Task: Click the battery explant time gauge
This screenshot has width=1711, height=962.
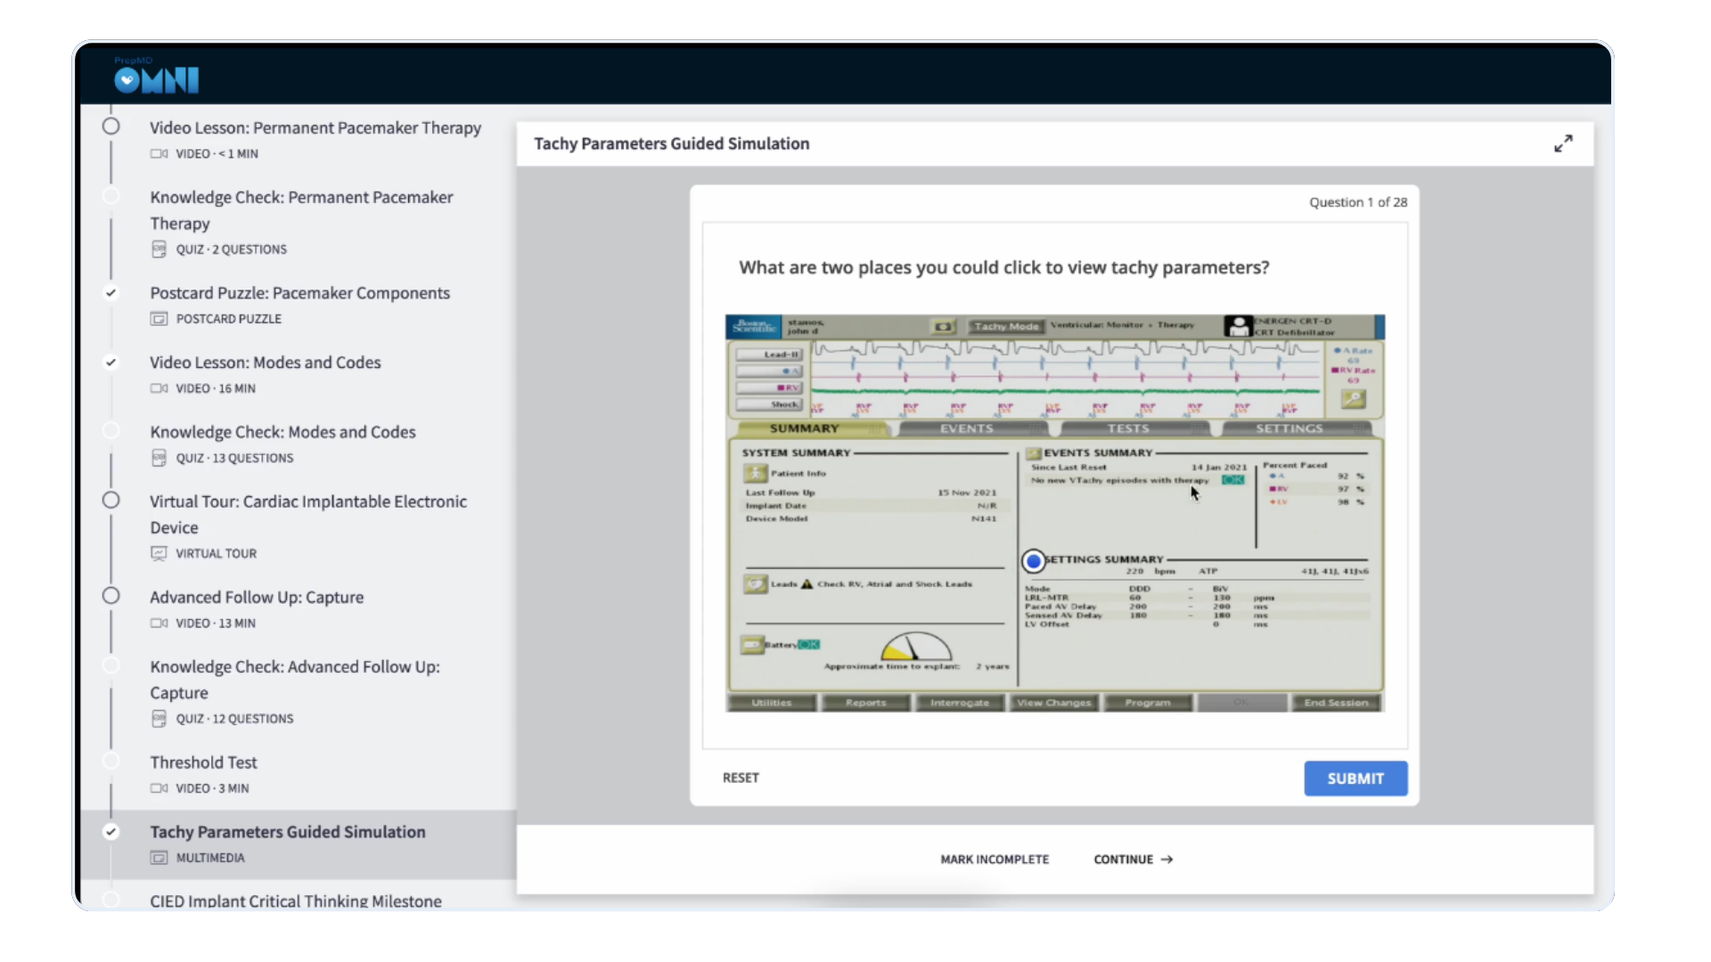Action: coord(915,646)
